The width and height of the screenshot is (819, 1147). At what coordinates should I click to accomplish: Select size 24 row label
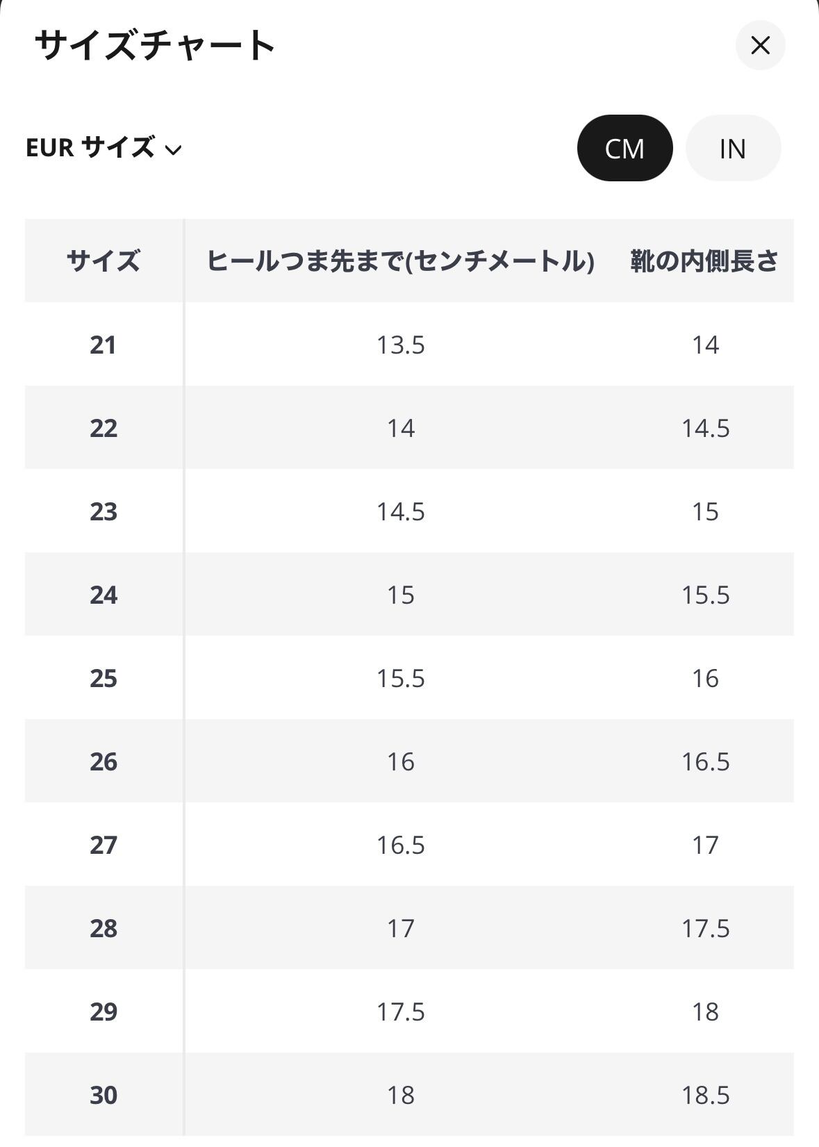(104, 595)
